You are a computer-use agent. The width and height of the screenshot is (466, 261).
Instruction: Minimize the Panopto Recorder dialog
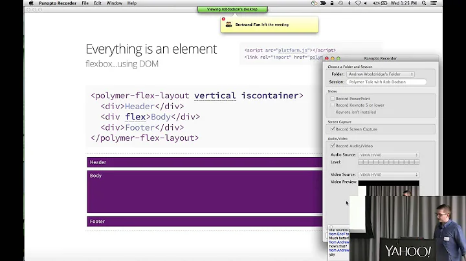coord(333,58)
